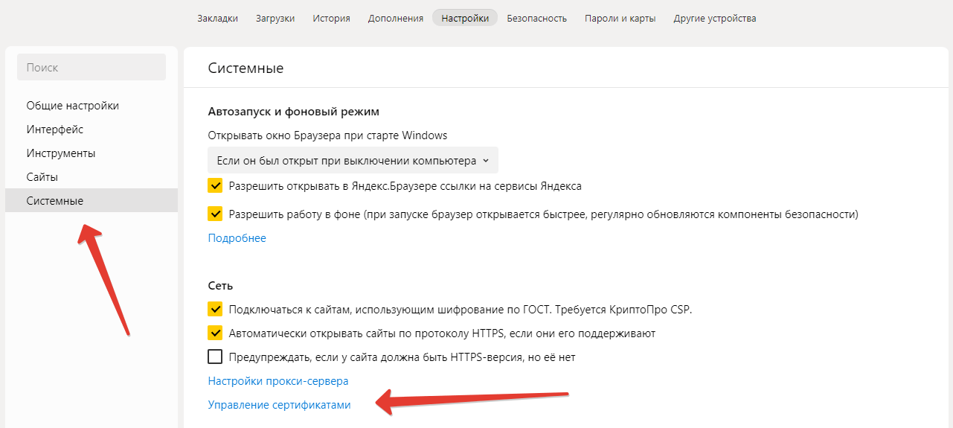Screen dimensions: 953x428
Task: Open the Инструменты settings section
Action: [61, 153]
